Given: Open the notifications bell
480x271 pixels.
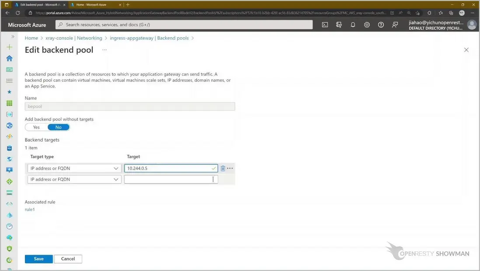Looking at the screenshot, I should (353, 25).
